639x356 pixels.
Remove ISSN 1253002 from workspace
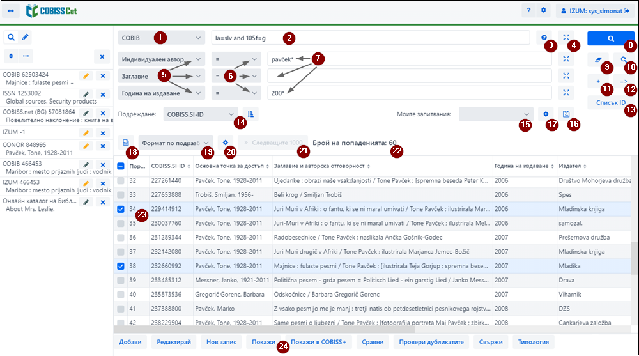(x=103, y=95)
